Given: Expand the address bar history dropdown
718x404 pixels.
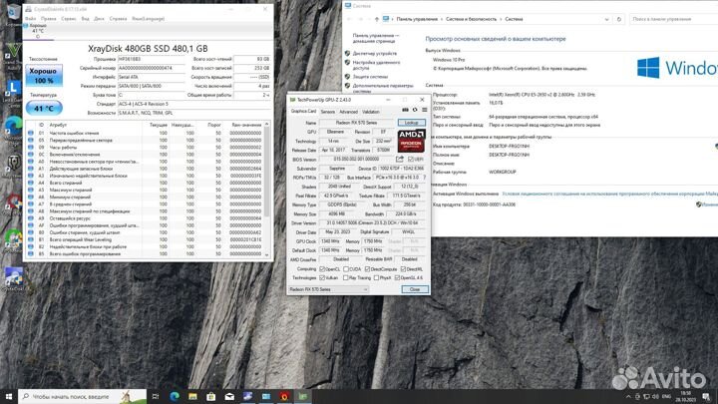Looking at the screenshot, I should pos(606,19).
